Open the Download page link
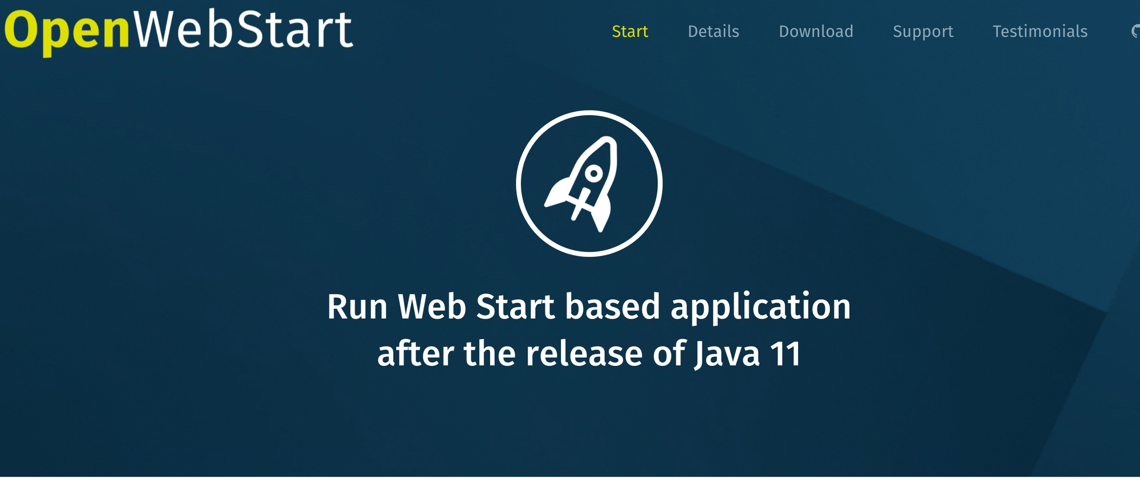This screenshot has width=1140, height=489. click(x=816, y=31)
